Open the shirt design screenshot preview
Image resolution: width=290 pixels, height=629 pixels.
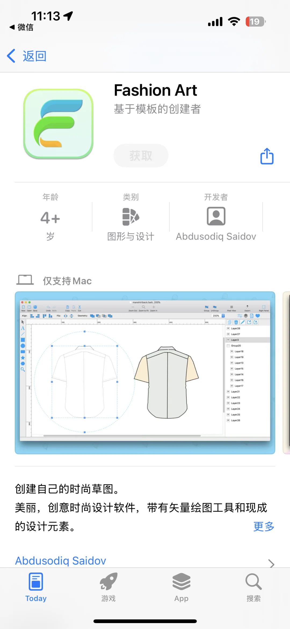click(145, 373)
